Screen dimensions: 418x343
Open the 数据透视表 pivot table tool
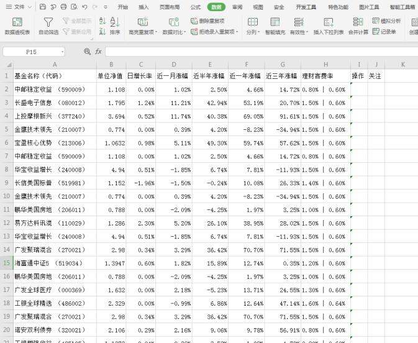(x=17, y=26)
